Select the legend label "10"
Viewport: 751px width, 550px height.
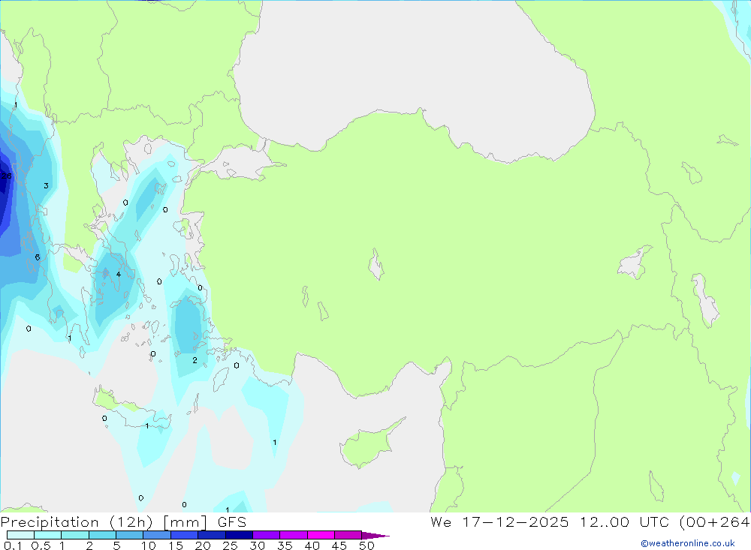point(148,545)
